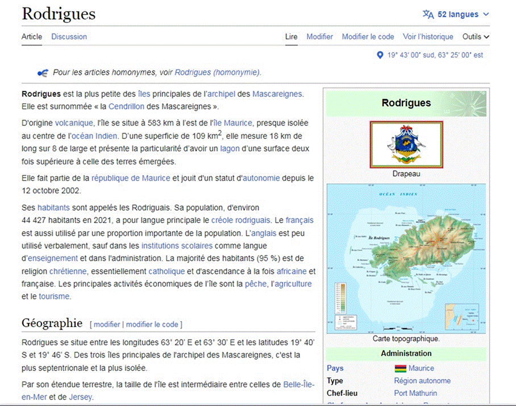Open the créole rodriguais link
The width and height of the screenshot is (516, 406).
coord(241,220)
